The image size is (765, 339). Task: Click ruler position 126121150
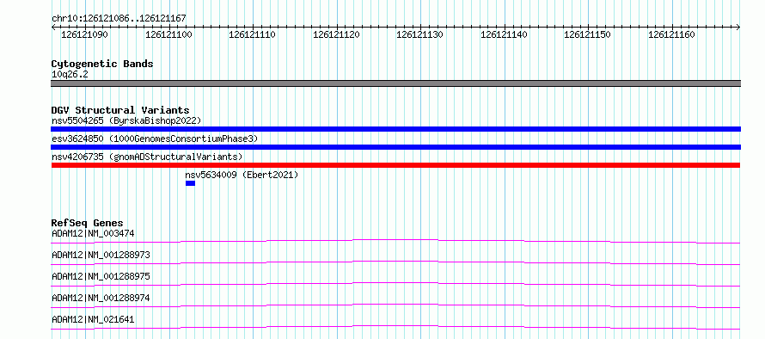click(587, 34)
